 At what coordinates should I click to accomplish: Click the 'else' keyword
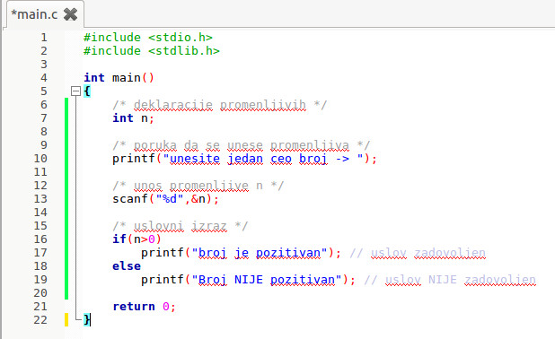pos(127,266)
